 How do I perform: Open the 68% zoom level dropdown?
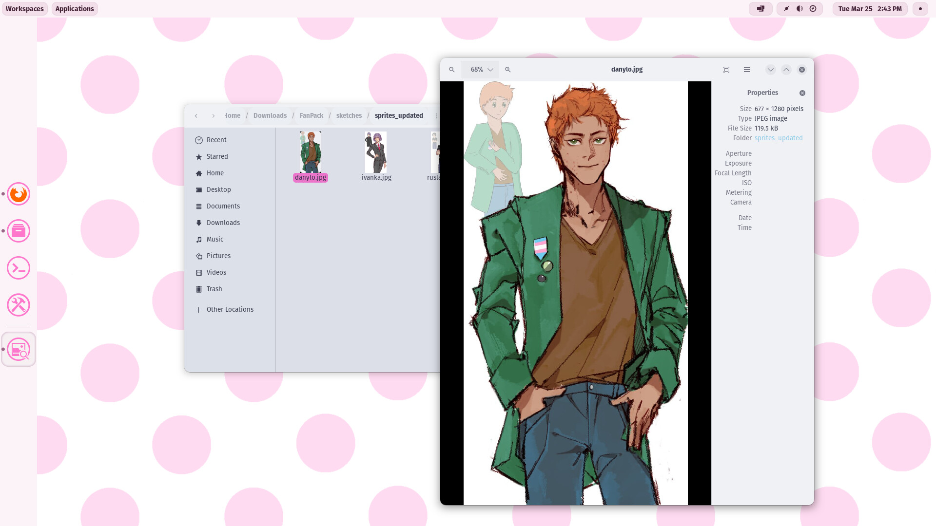[x=480, y=69]
